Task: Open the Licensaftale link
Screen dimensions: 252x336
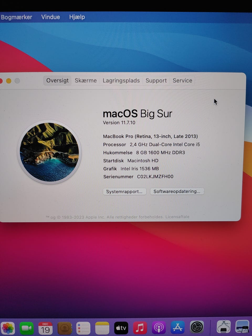Action: point(177,217)
